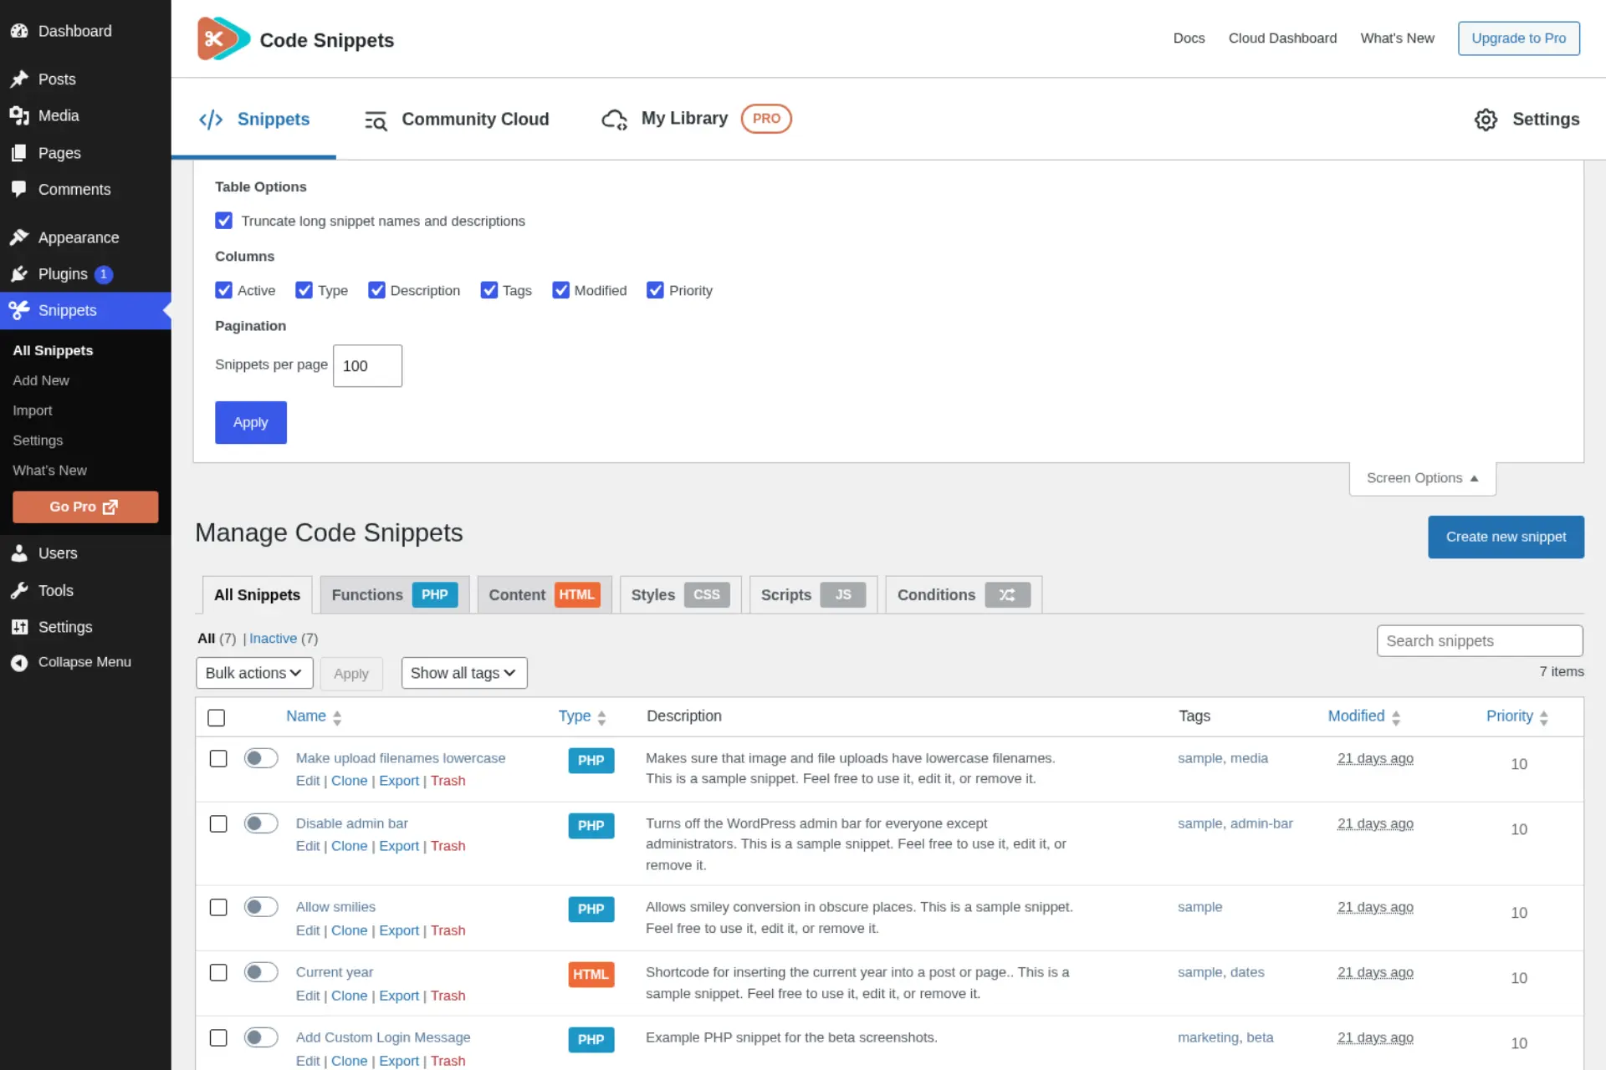
Task: Click the Posts pushpin icon
Action: click(19, 79)
